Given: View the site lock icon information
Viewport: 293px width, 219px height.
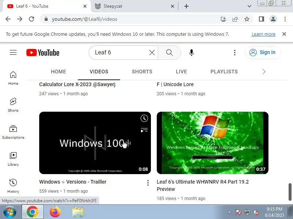Looking at the screenshot, I should 46,19.
